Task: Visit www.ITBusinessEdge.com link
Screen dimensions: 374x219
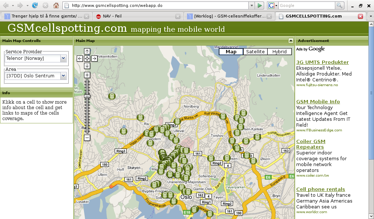Action: pos(319,130)
